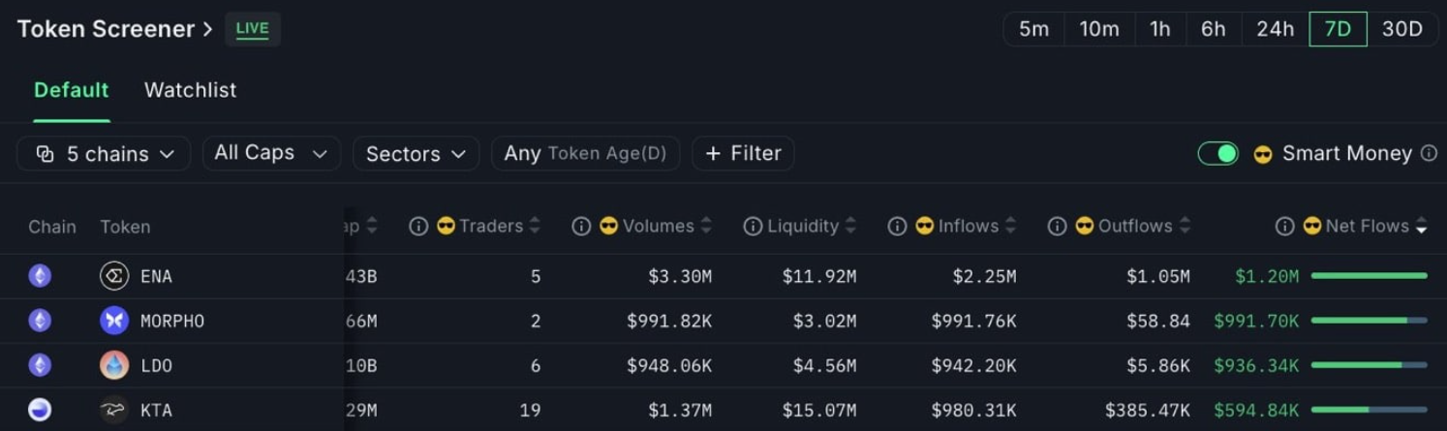Toggle the Smart Money switch off
Image resolution: width=1447 pixels, height=431 pixels.
click(1217, 153)
